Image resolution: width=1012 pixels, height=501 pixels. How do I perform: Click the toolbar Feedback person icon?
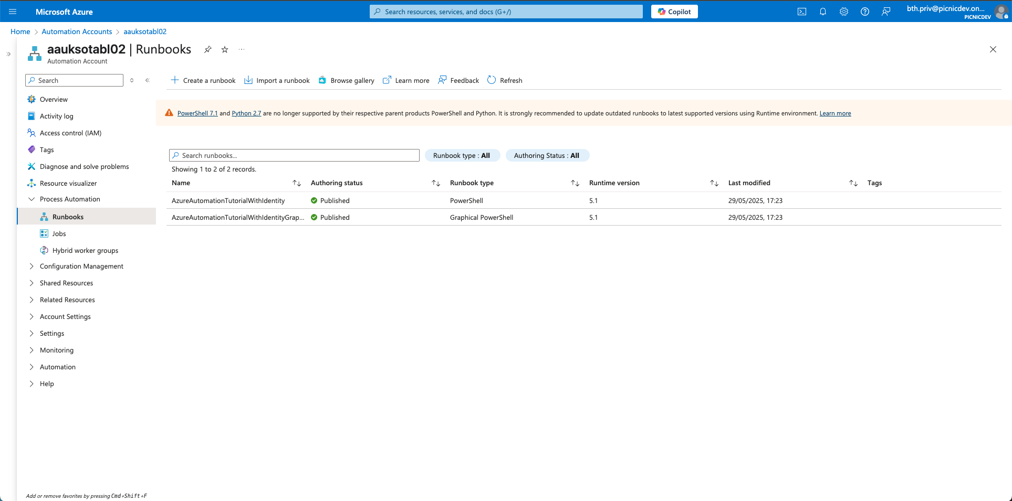pos(442,80)
